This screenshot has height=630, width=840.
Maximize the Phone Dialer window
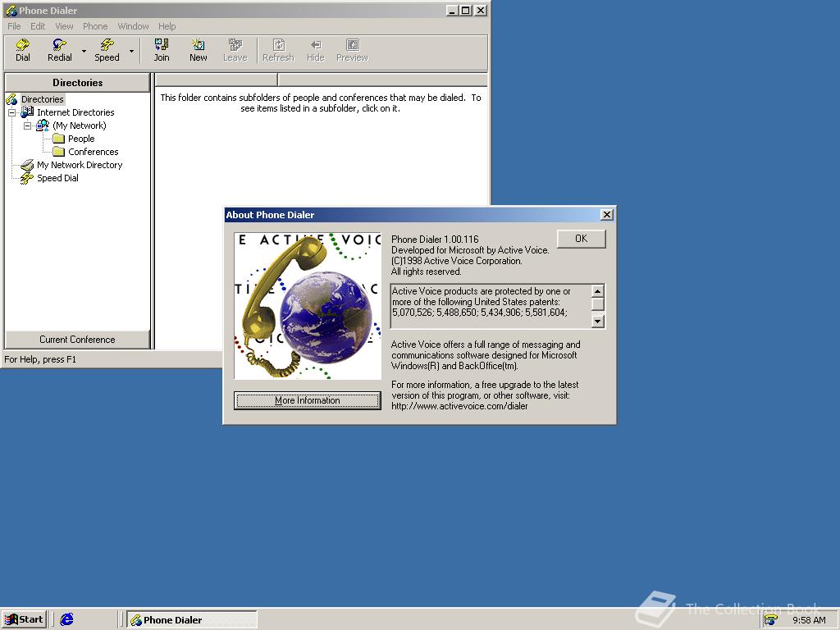(x=466, y=10)
